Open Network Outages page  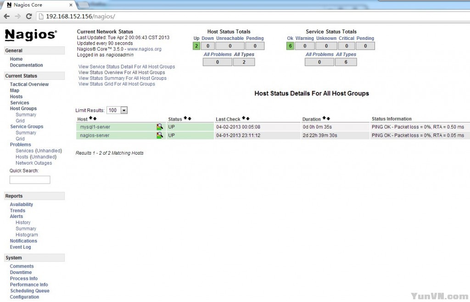pos(34,163)
